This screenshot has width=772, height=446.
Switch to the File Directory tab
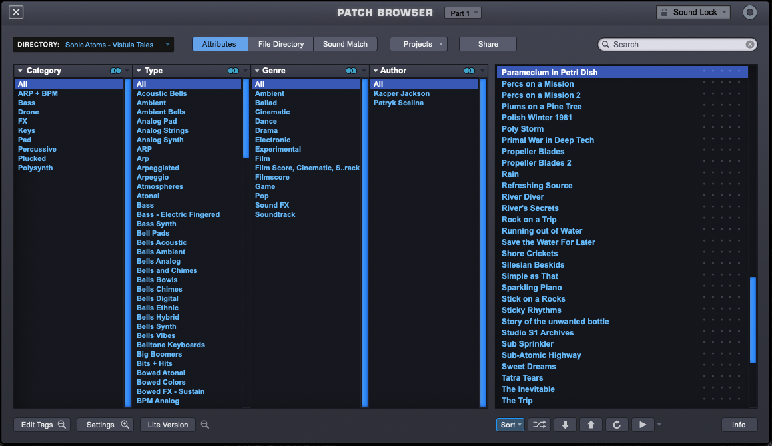pos(281,44)
